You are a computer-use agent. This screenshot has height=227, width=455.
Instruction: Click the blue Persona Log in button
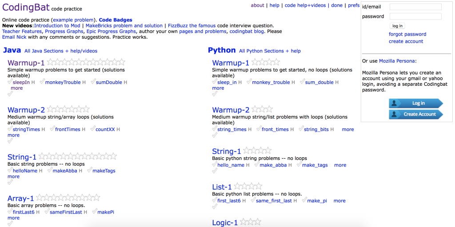coord(416,104)
